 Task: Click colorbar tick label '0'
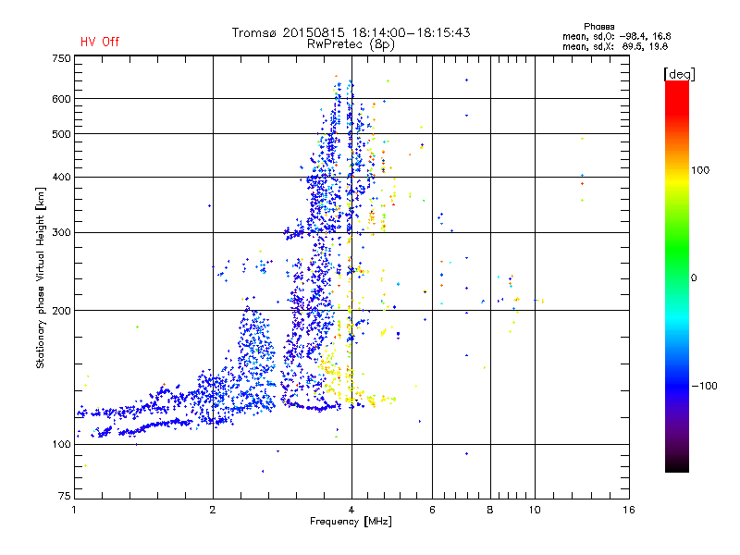pos(694,278)
